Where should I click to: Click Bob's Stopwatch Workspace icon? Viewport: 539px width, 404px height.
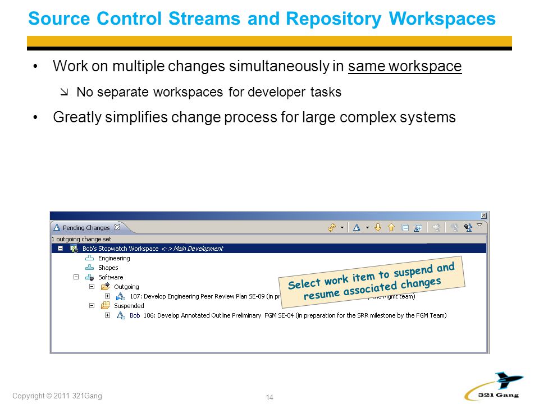pyautogui.click(x=74, y=249)
